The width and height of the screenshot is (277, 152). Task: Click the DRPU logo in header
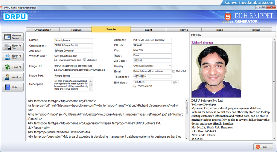[x=15, y=17]
